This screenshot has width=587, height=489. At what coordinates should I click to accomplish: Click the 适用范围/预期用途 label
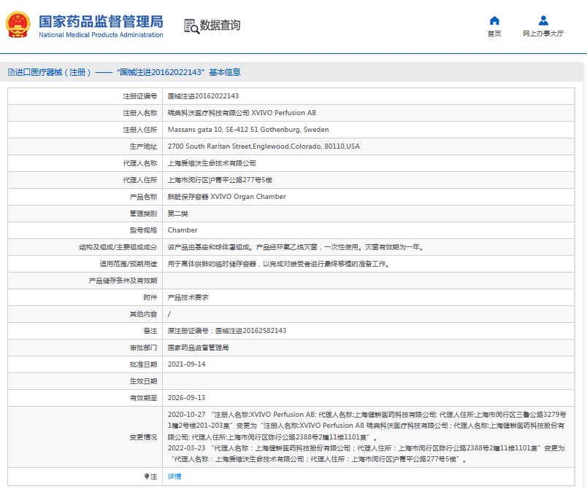(x=128, y=264)
